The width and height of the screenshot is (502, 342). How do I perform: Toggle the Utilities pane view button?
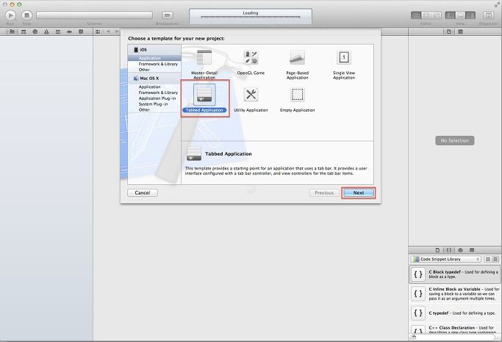tap(470, 15)
